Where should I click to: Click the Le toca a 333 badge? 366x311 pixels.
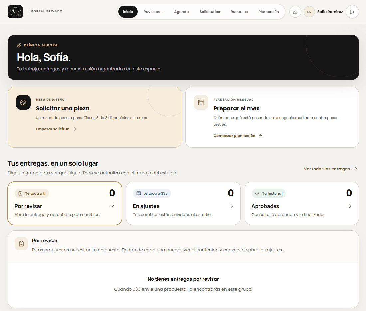click(152, 193)
